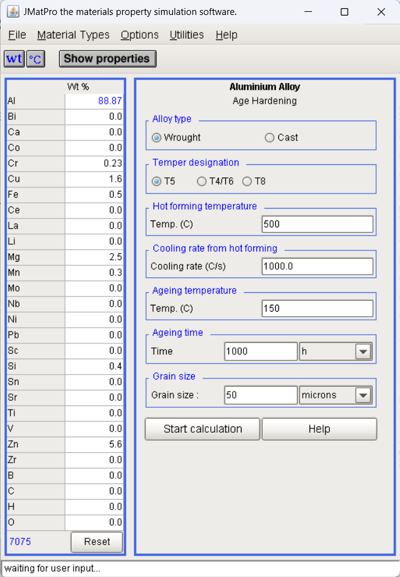Click the Mn weight percent cell
The image size is (400, 577).
[94, 273]
